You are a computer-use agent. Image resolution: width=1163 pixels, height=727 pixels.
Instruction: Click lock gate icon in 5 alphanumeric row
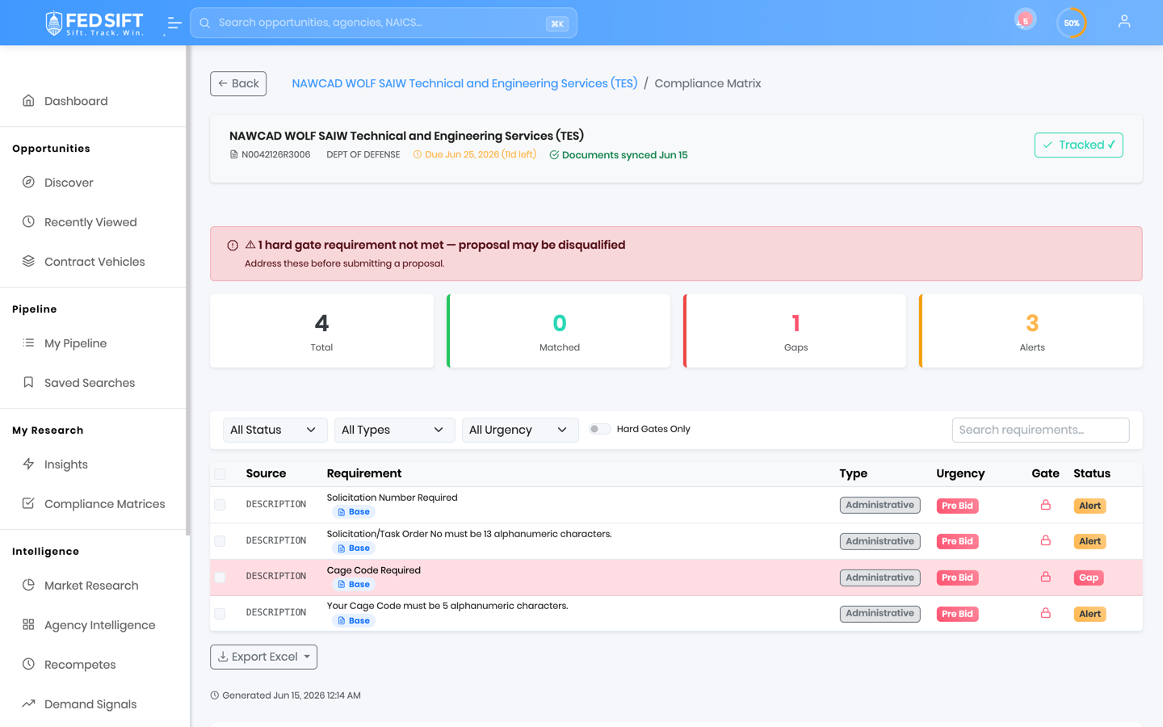click(1045, 613)
